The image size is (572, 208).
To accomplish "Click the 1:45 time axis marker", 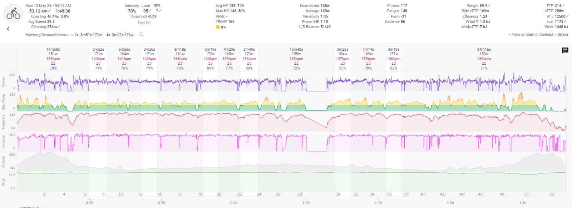I will (523, 203).
